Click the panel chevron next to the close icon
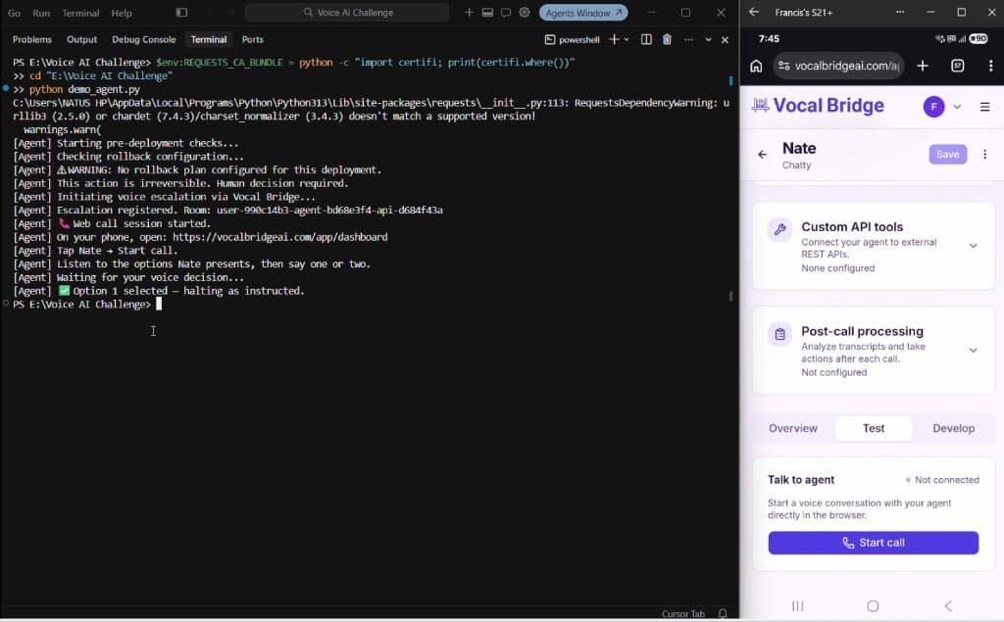This screenshot has height=622, width=1004. point(708,40)
